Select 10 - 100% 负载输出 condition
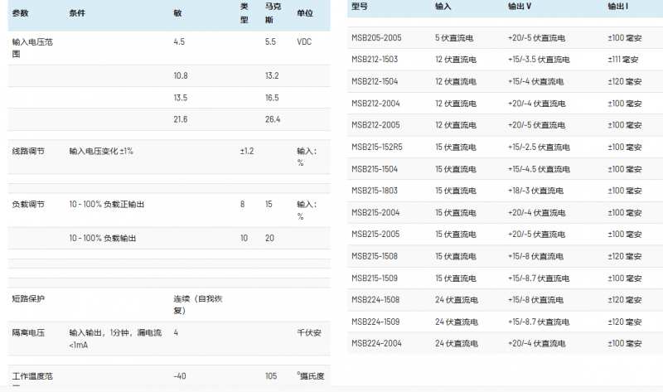 [102, 238]
